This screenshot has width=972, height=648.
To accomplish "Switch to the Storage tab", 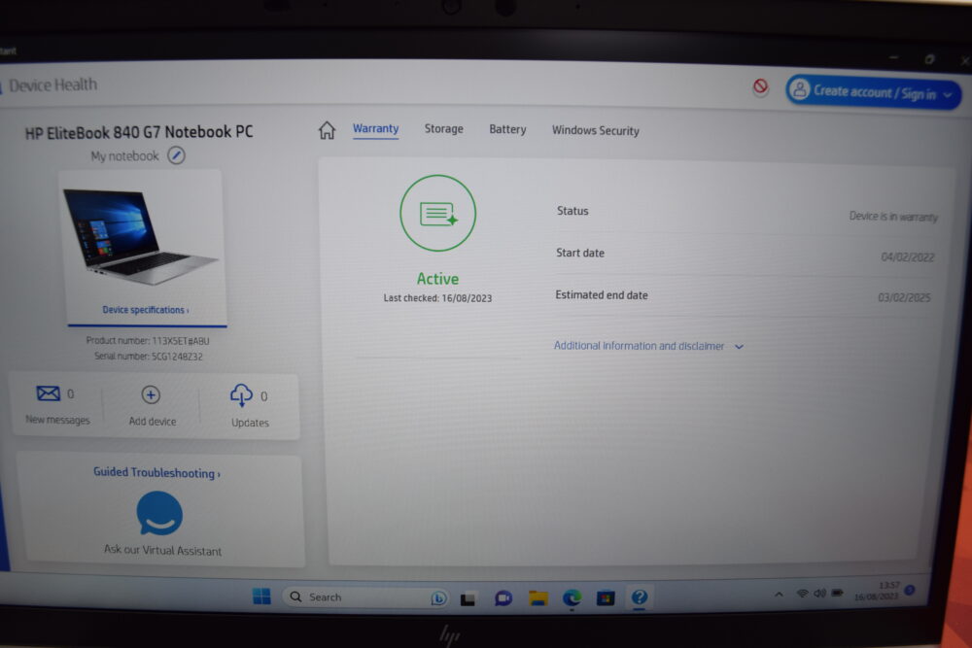I will (444, 129).
